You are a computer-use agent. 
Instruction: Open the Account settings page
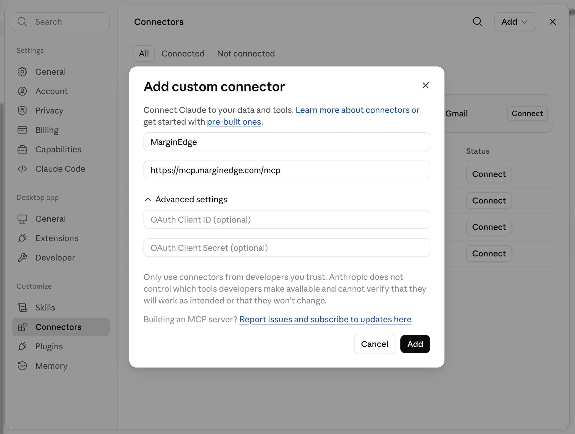pyautogui.click(x=61, y=91)
